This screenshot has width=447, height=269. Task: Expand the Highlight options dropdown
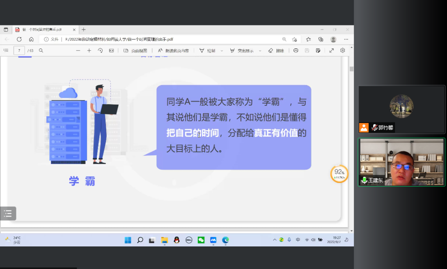click(x=260, y=50)
